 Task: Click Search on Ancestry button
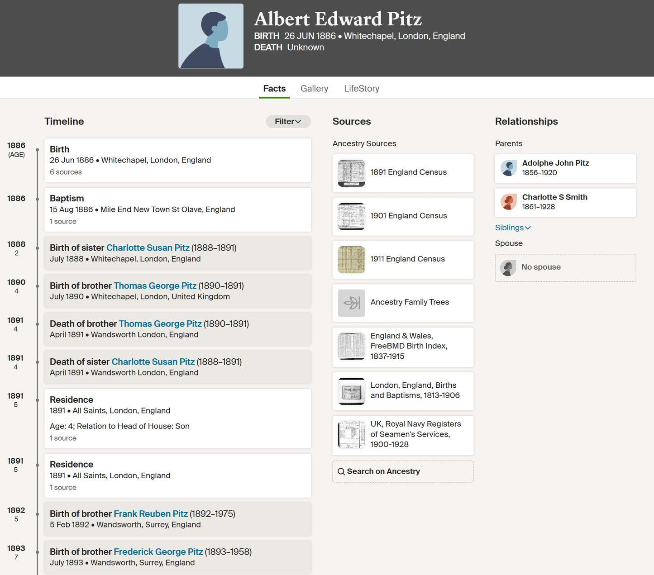click(x=402, y=471)
